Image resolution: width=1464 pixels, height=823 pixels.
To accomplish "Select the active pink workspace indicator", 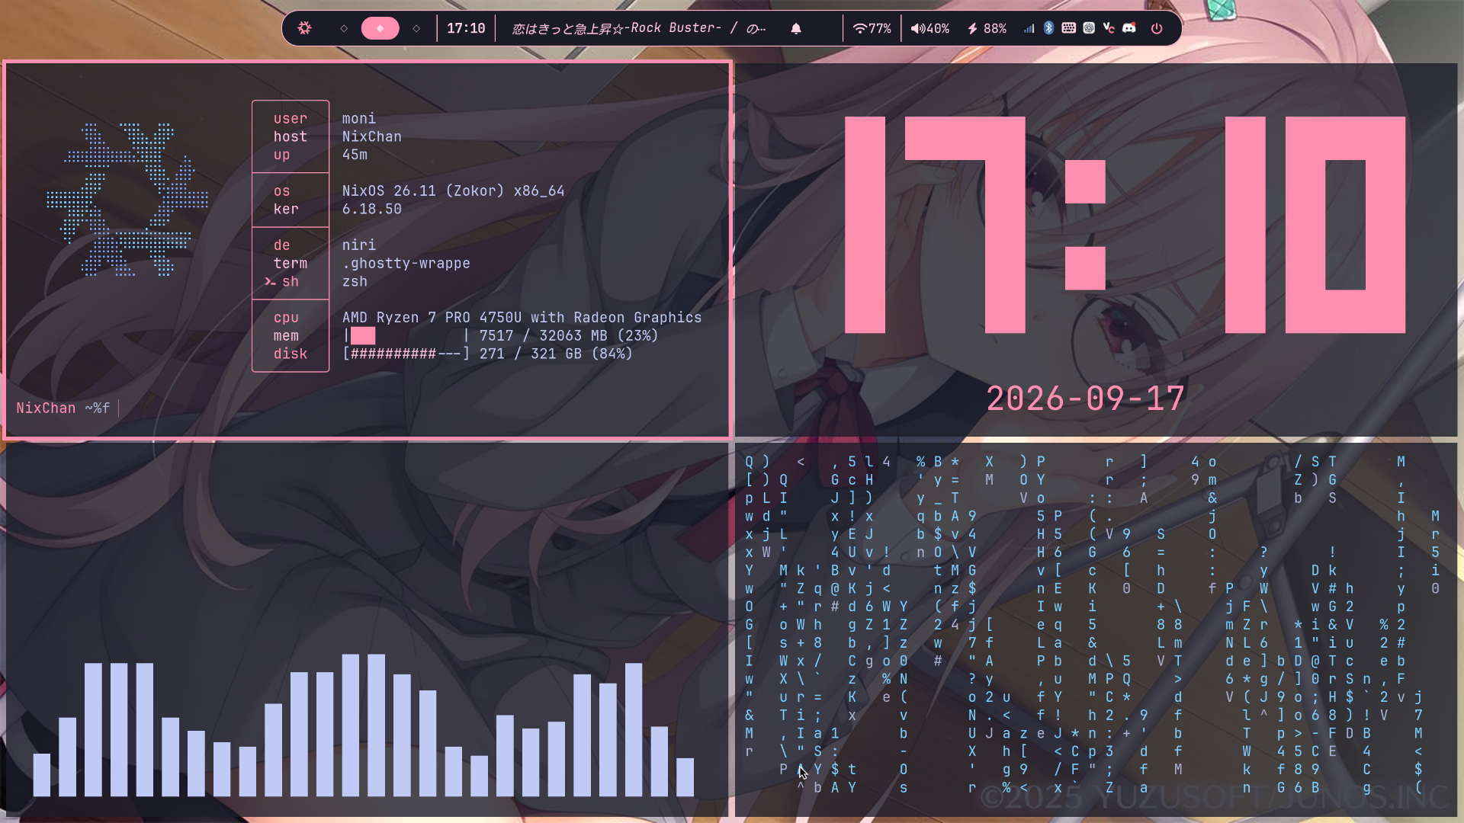I will click(x=380, y=28).
